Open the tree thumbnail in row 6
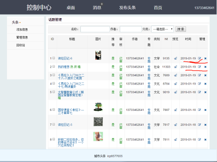Screen dimensions: 217x162 click(x=98, y=107)
